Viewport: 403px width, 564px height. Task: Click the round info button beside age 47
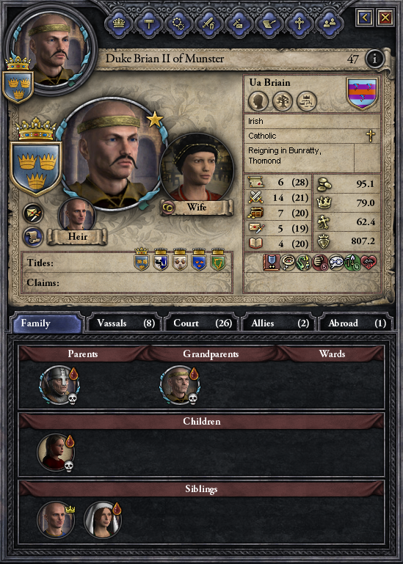374,58
